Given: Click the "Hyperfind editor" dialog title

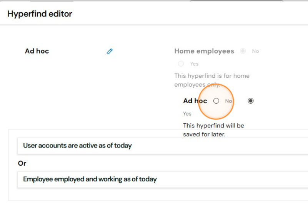Looking at the screenshot, I should pyautogui.click(x=40, y=14).
